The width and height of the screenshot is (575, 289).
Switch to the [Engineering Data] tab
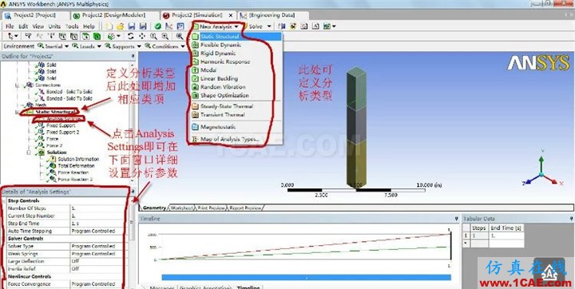click(272, 15)
